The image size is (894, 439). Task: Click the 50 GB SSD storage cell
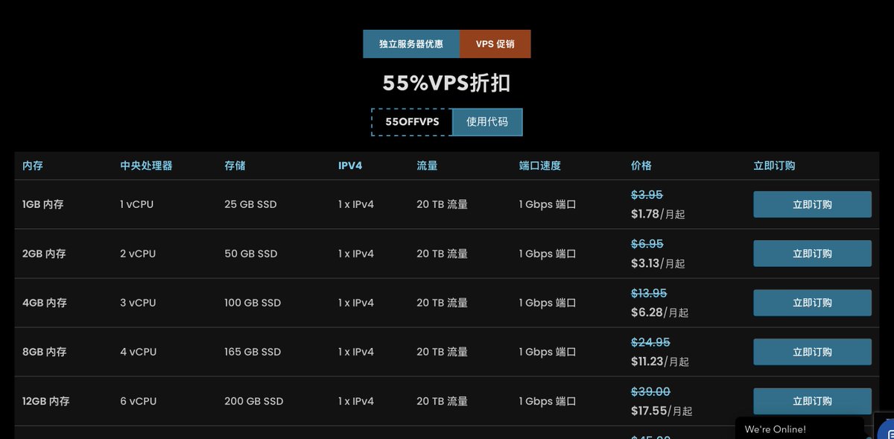(251, 253)
